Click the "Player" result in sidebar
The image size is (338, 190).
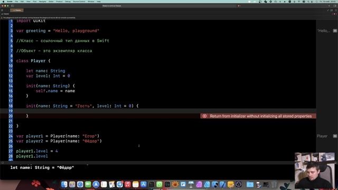pyautogui.click(x=322, y=136)
